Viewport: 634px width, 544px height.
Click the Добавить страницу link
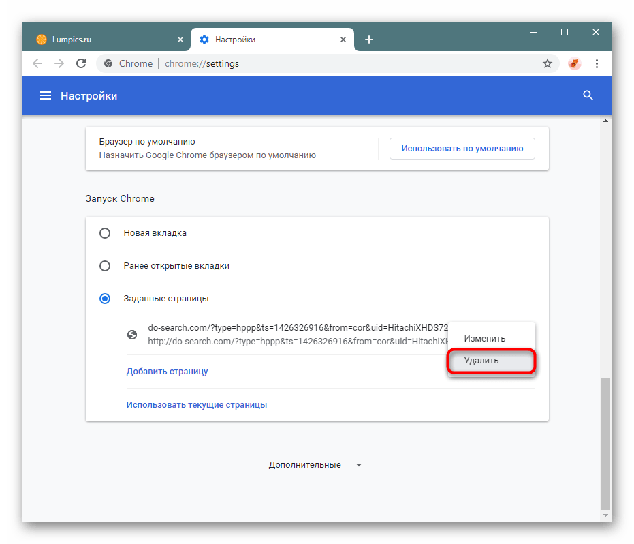(x=167, y=371)
